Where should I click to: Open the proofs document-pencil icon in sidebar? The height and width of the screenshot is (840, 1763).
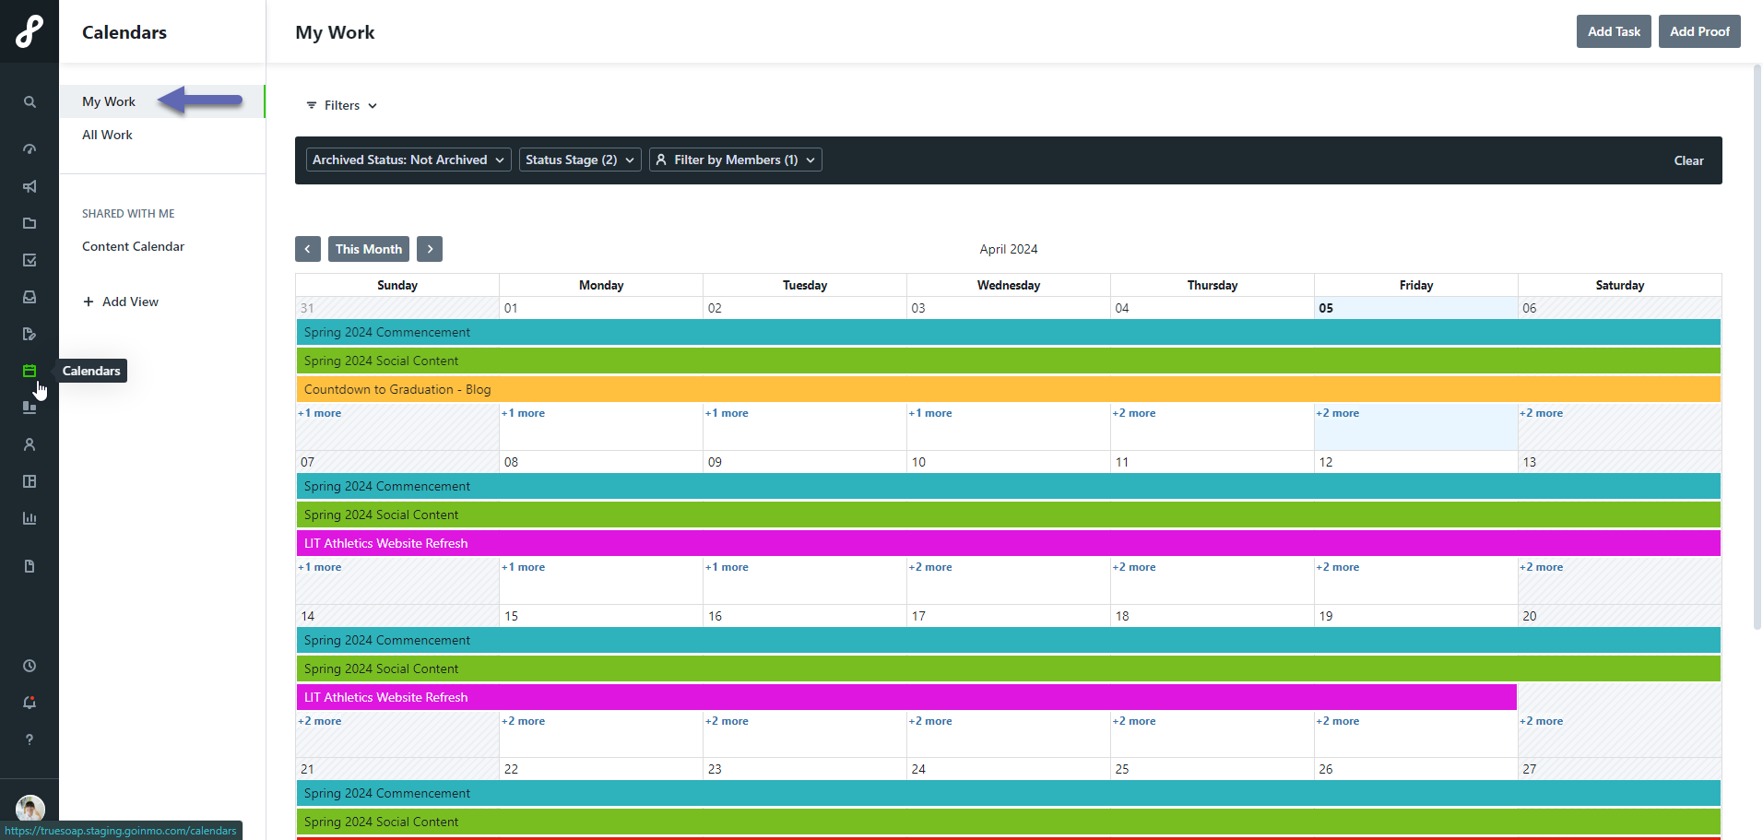[30, 334]
